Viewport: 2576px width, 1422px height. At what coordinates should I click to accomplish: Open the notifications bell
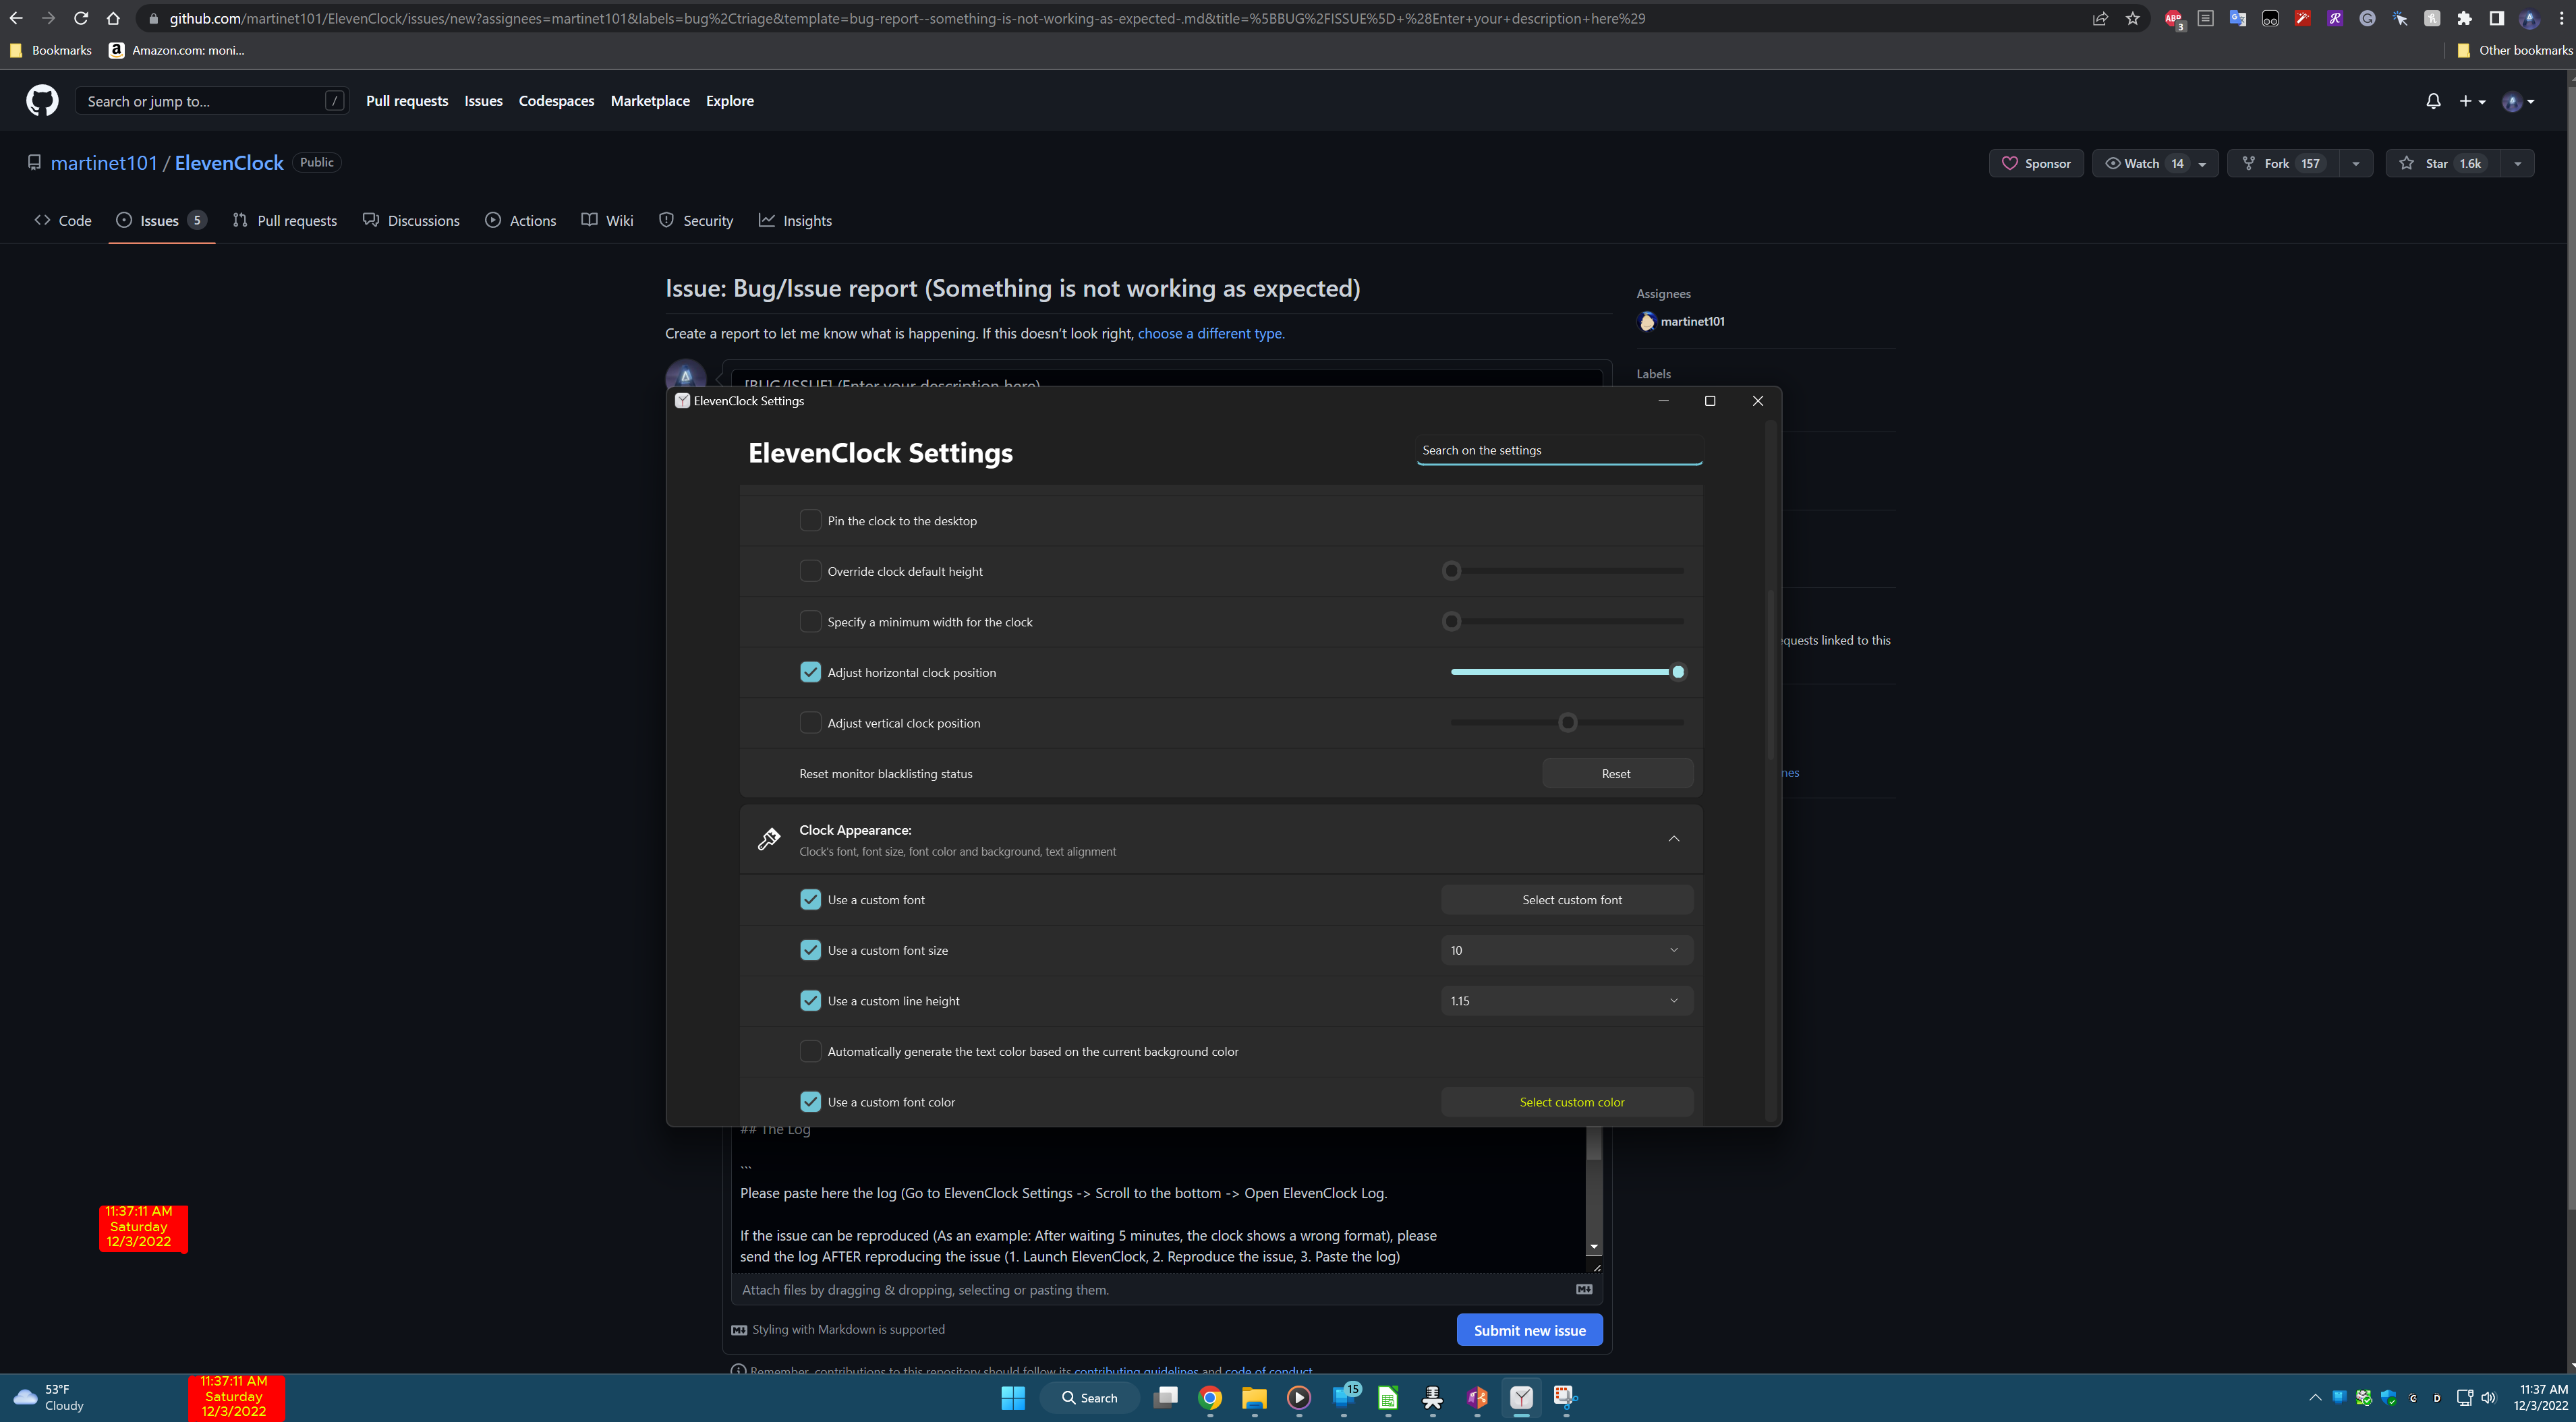pos(2433,101)
